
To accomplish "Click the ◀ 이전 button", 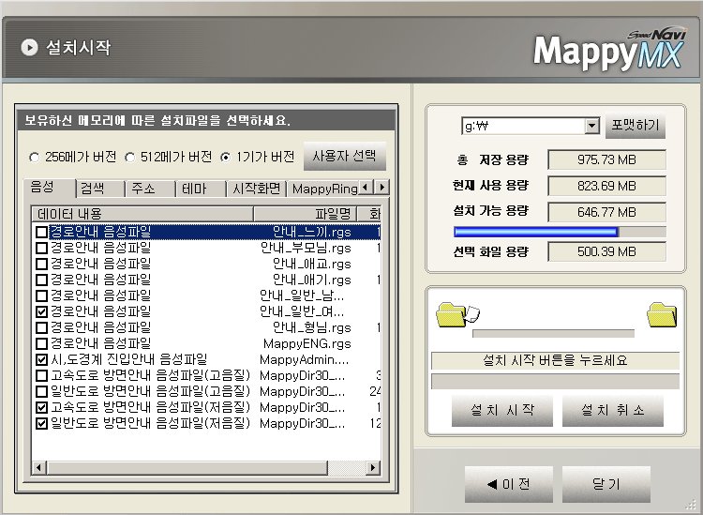I will tap(509, 484).
